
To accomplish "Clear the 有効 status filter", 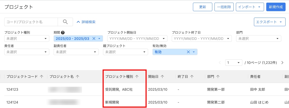I will tap(188, 52).
